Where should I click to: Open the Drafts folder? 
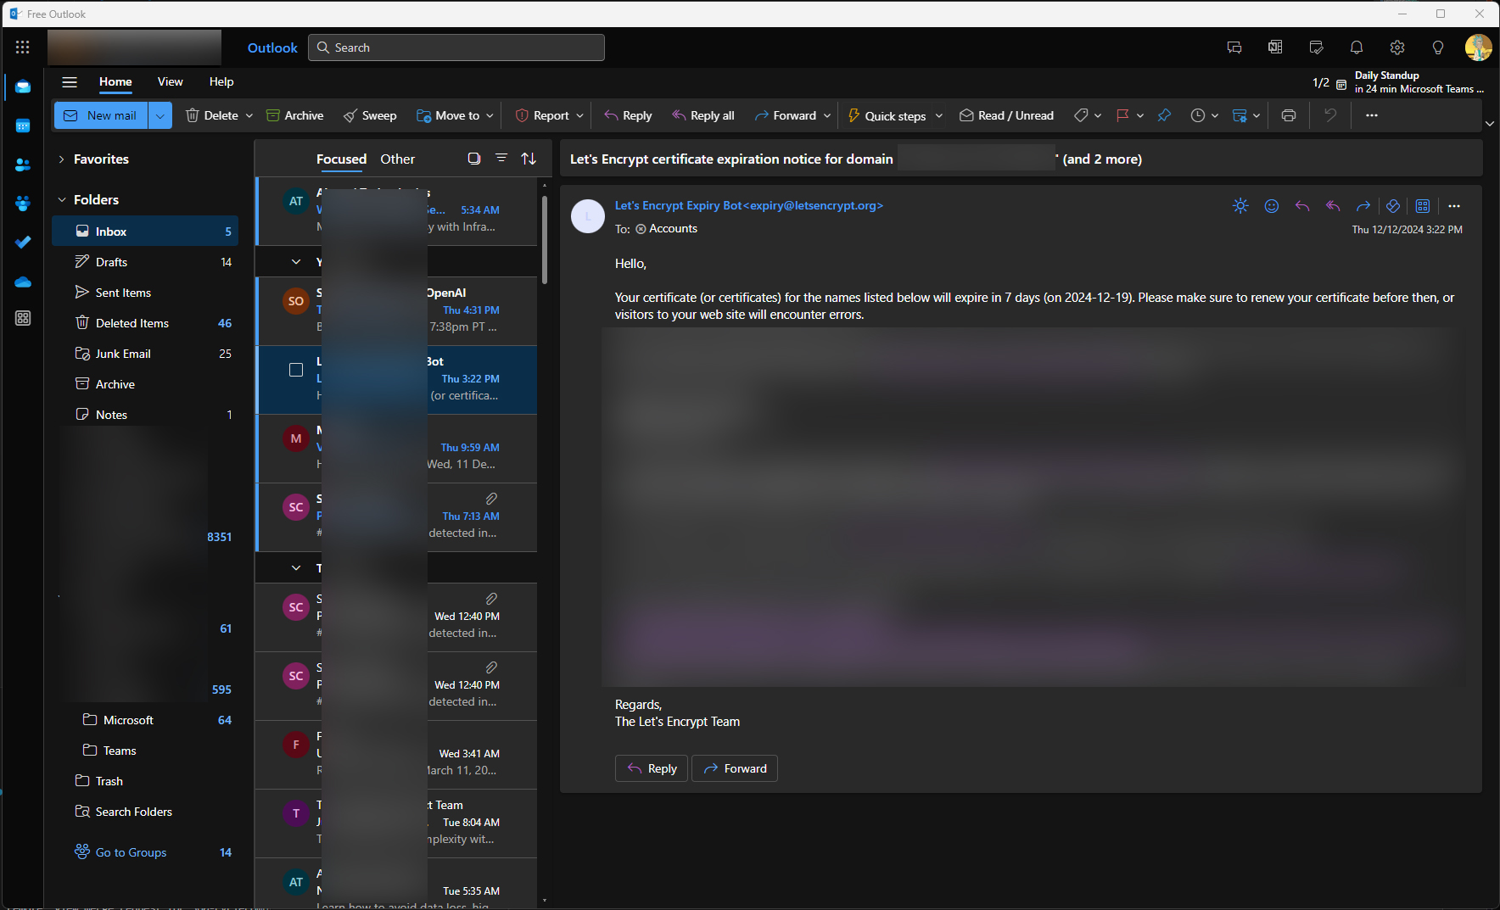coord(145,262)
